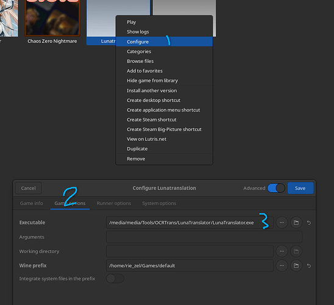This screenshot has height=305, width=334.
Task: Go to the Game info tab
Action: point(32,203)
